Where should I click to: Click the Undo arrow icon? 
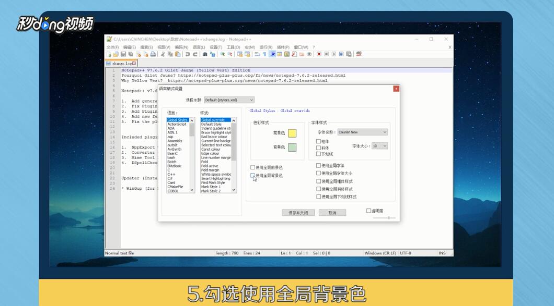tap(188, 54)
